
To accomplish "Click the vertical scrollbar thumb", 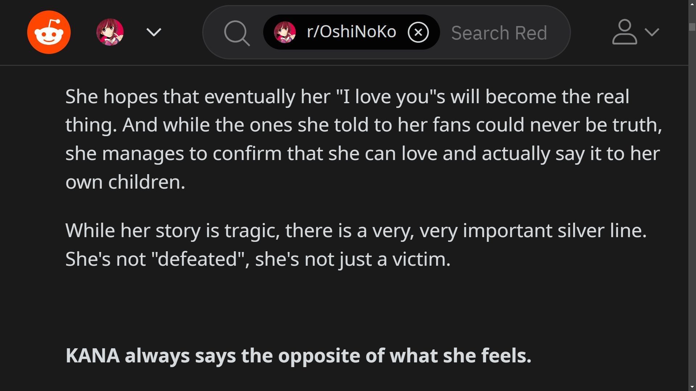I will 692,27.
